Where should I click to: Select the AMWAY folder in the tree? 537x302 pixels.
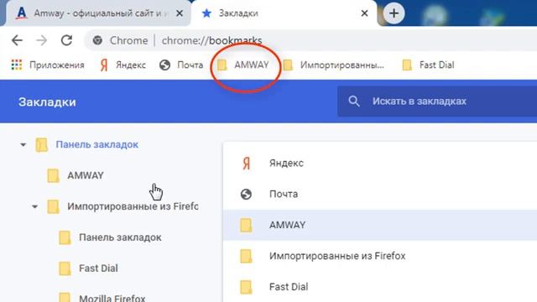tap(86, 175)
